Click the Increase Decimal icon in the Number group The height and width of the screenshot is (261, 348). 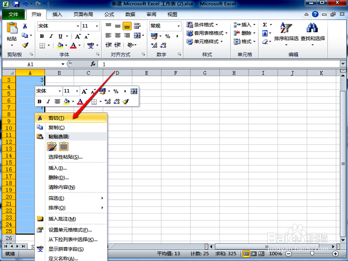point(154,45)
